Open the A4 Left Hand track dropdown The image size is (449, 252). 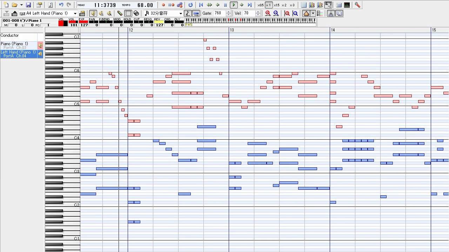(75, 13)
